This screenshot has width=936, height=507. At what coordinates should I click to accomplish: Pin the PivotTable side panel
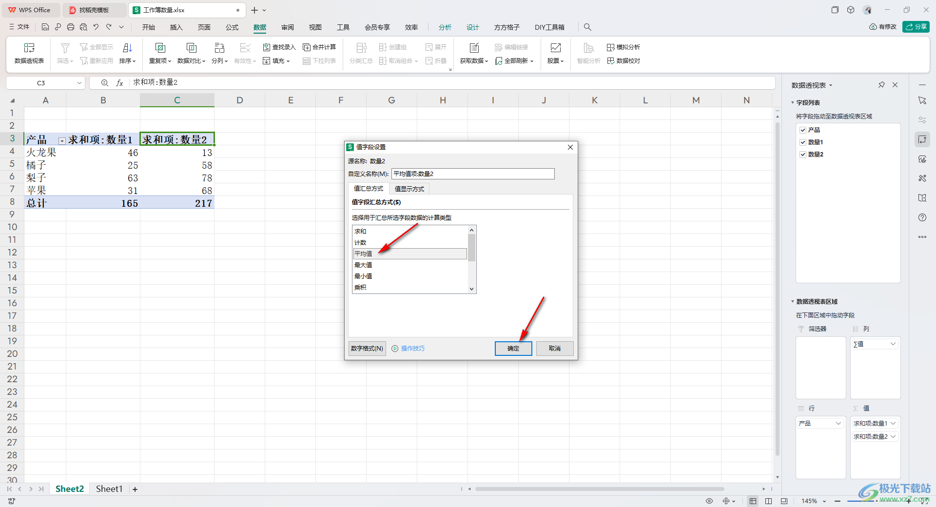tap(881, 85)
